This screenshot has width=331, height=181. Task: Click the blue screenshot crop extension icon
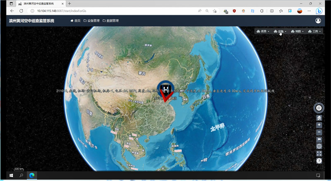tap(252, 11)
